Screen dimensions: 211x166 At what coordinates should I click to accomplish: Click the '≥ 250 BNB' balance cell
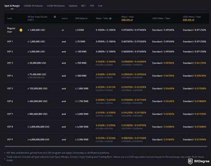(81, 63)
